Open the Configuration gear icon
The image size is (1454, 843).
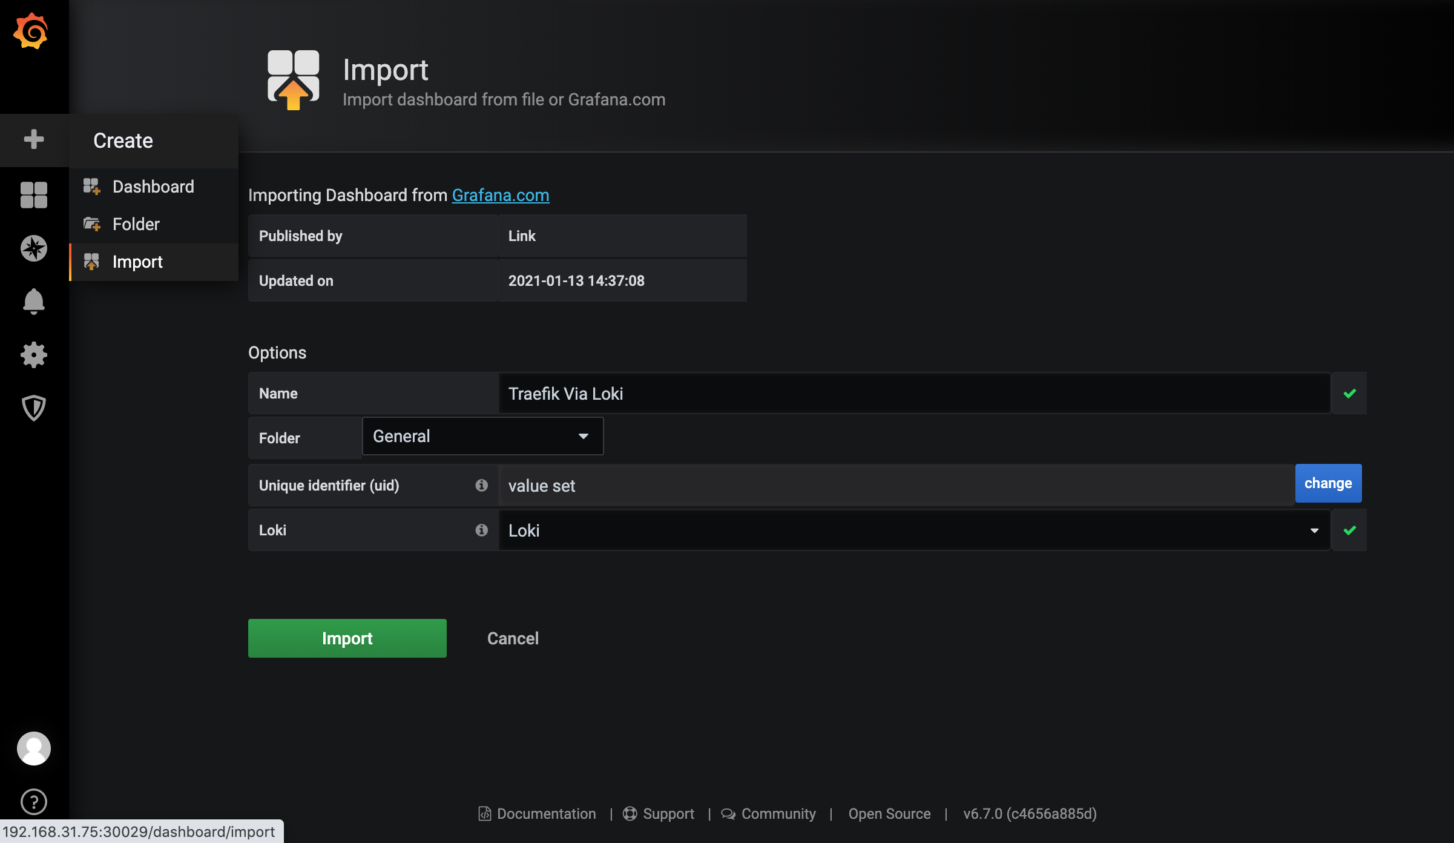(34, 354)
